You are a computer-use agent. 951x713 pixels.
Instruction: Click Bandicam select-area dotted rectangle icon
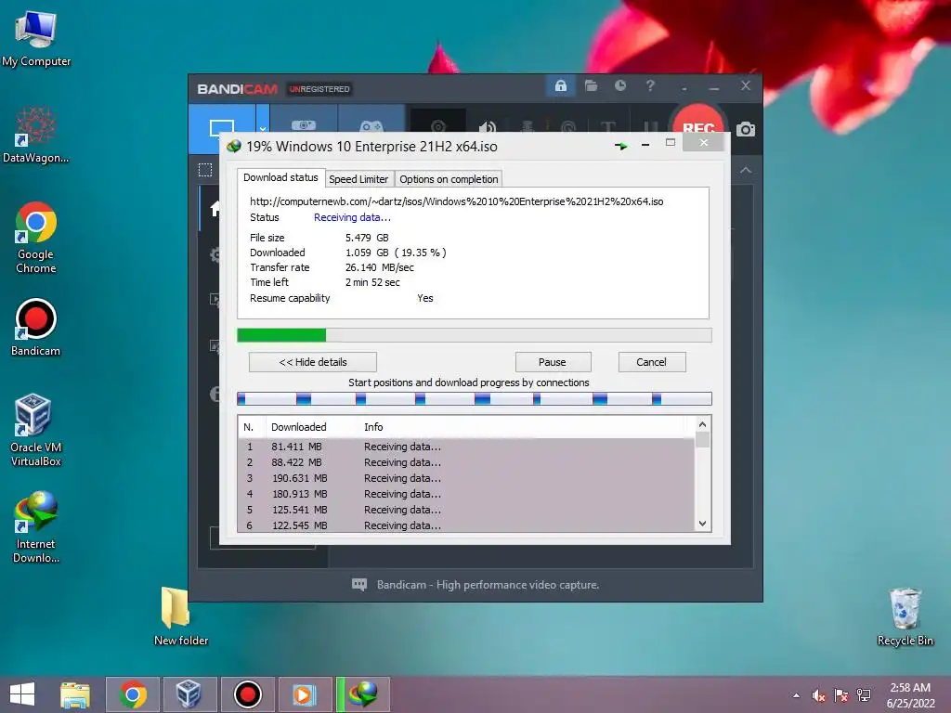pyautogui.click(x=205, y=170)
